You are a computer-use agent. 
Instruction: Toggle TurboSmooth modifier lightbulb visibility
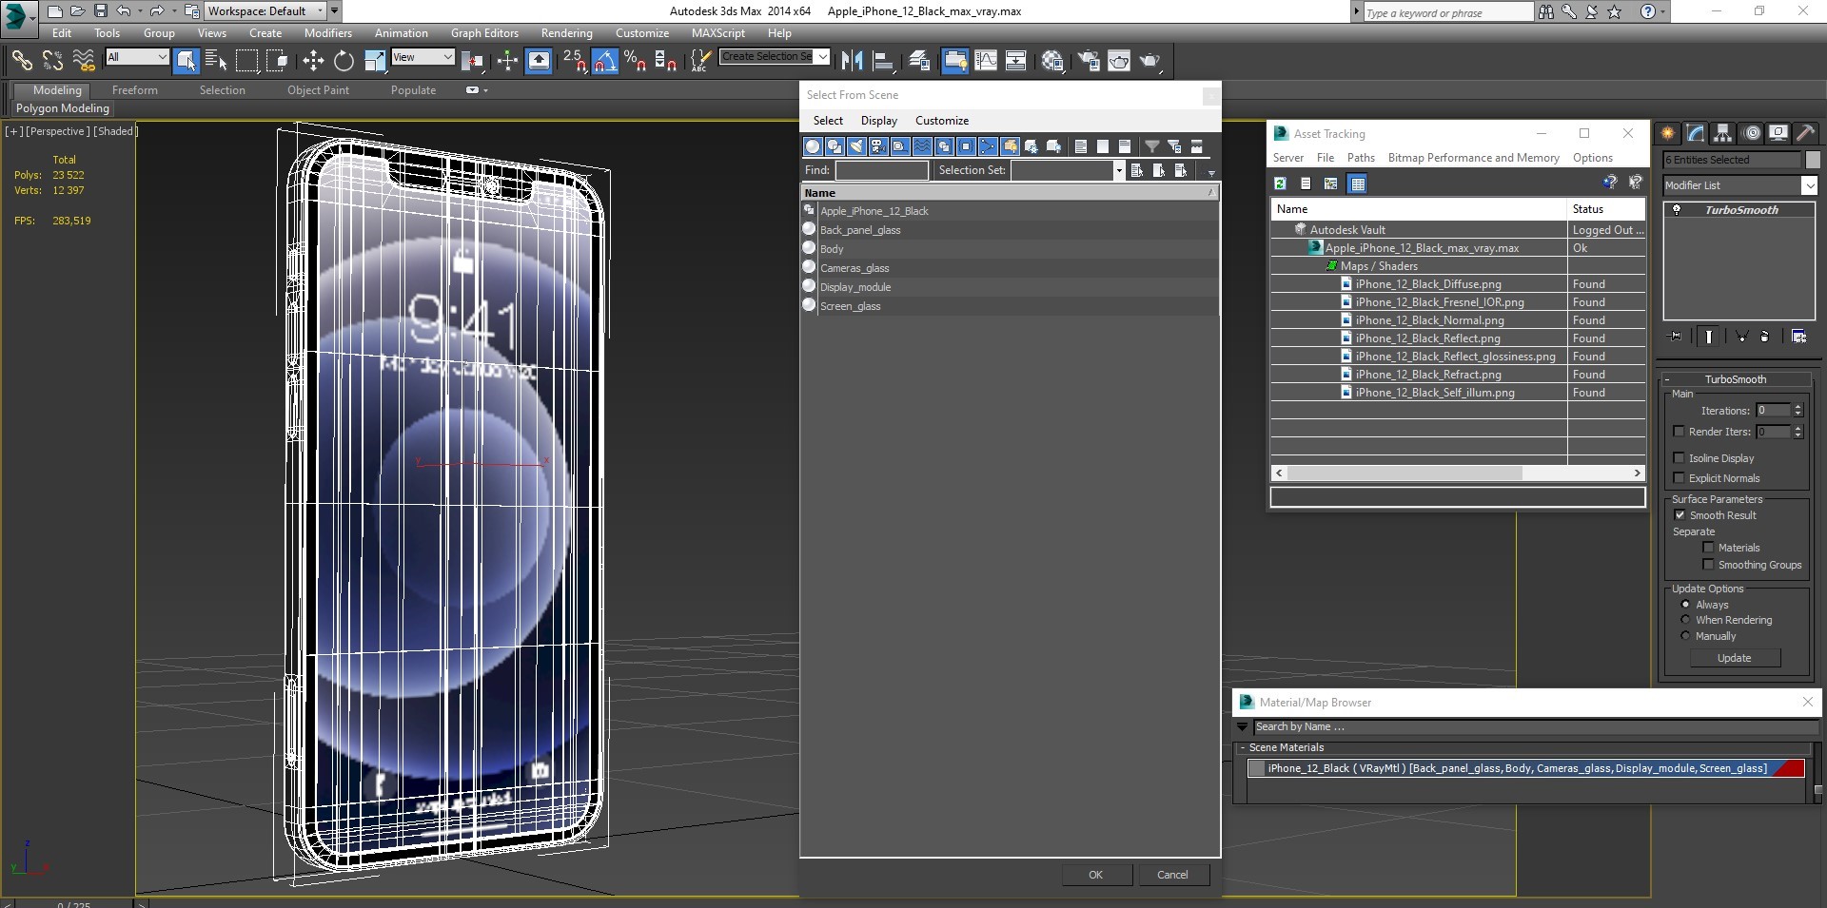[1677, 210]
